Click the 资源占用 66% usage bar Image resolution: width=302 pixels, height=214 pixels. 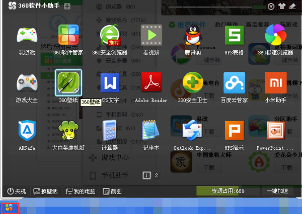tap(228, 191)
